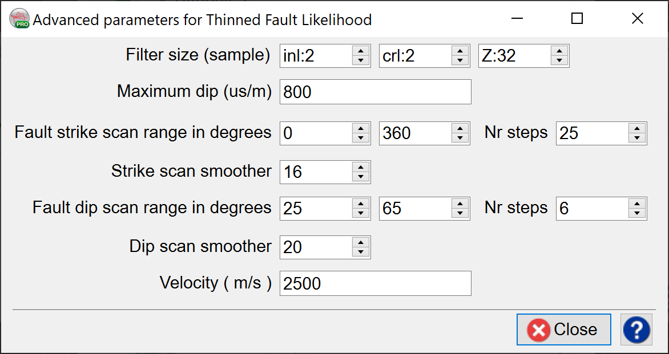
Task: Click the Maximum dip input field
Action: (x=375, y=92)
